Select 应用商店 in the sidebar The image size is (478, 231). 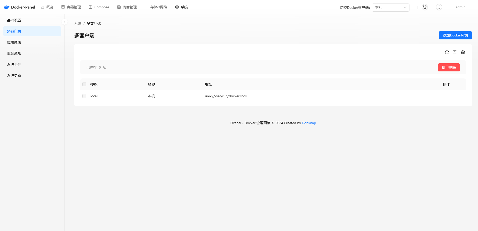14,42
